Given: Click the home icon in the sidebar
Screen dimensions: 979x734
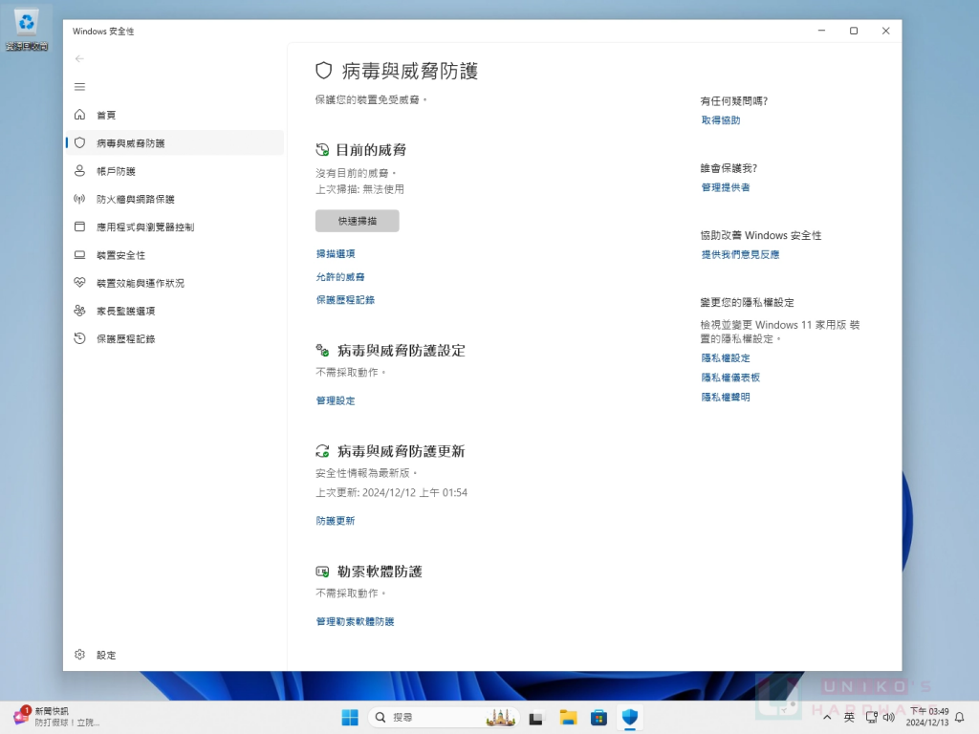Looking at the screenshot, I should (79, 115).
